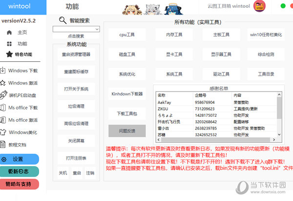
Task: Open 主板工具
Action: (221, 35)
